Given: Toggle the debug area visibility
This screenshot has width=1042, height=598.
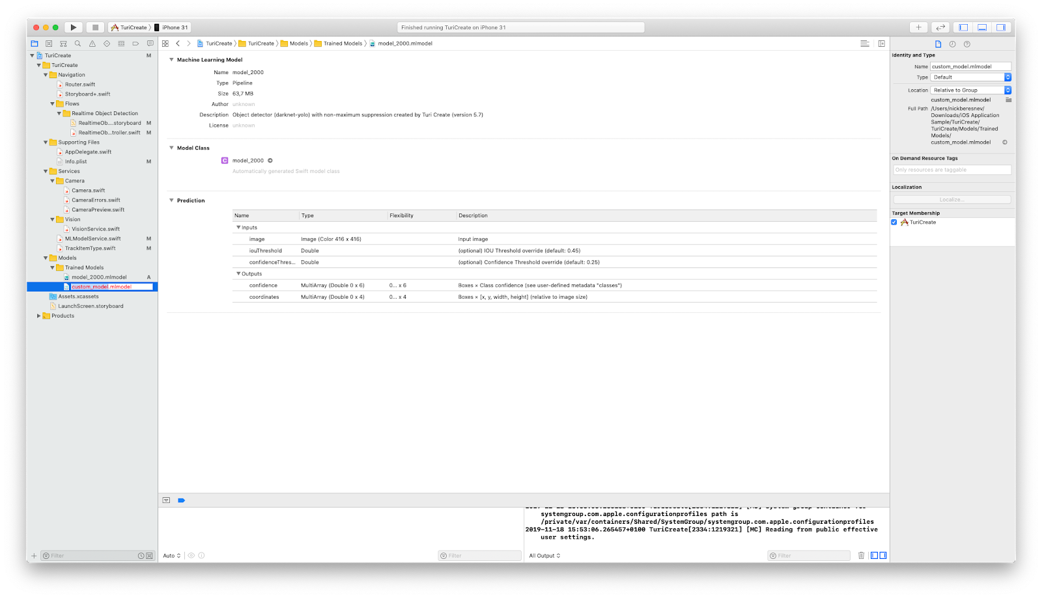Looking at the screenshot, I should click(982, 27).
